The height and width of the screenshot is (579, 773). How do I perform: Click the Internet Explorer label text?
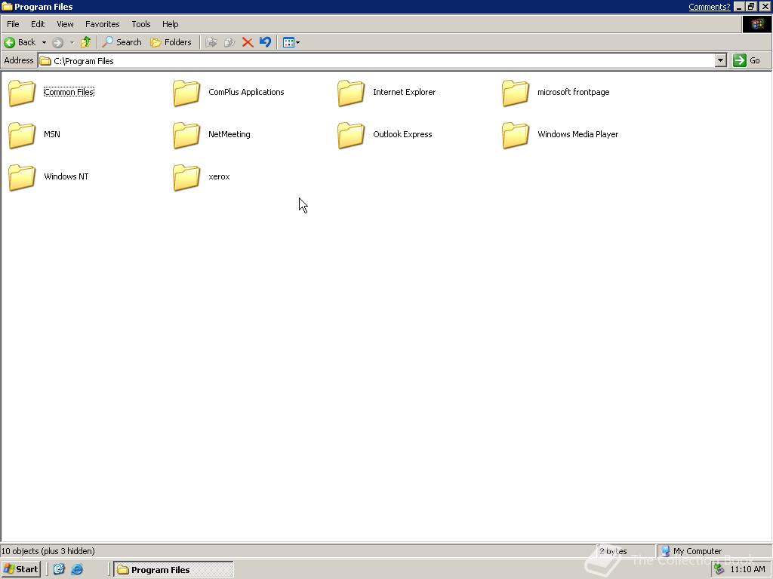click(x=405, y=92)
